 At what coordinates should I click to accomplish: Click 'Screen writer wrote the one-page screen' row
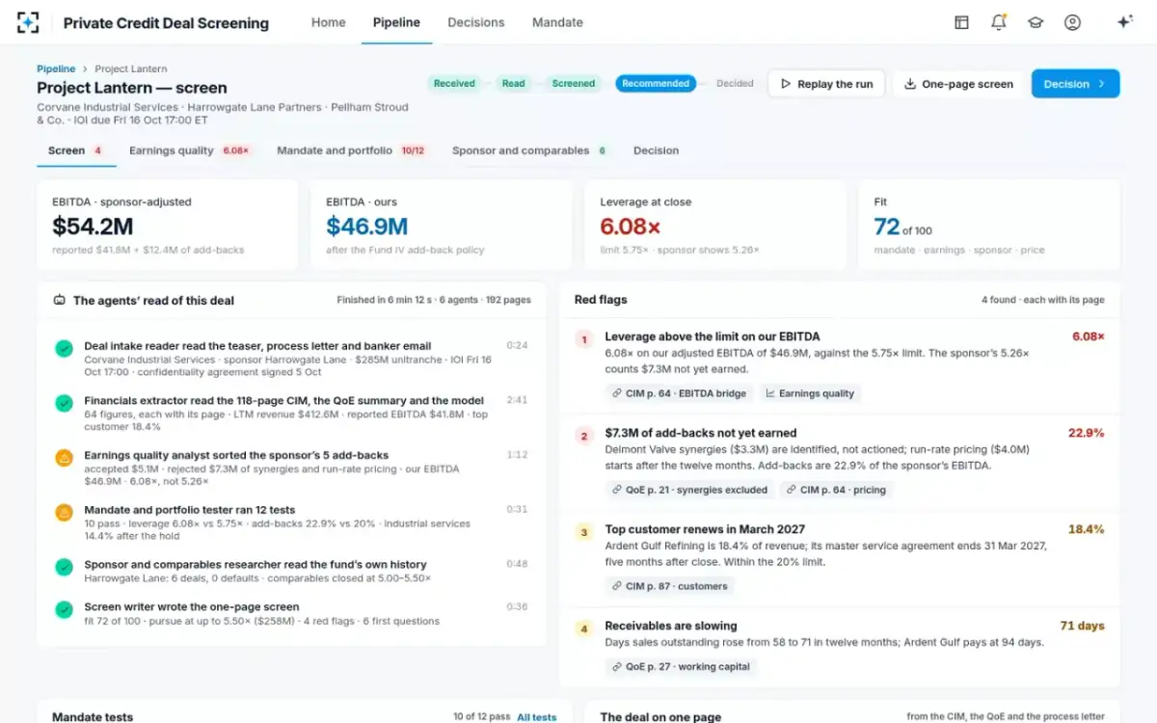coord(291,614)
